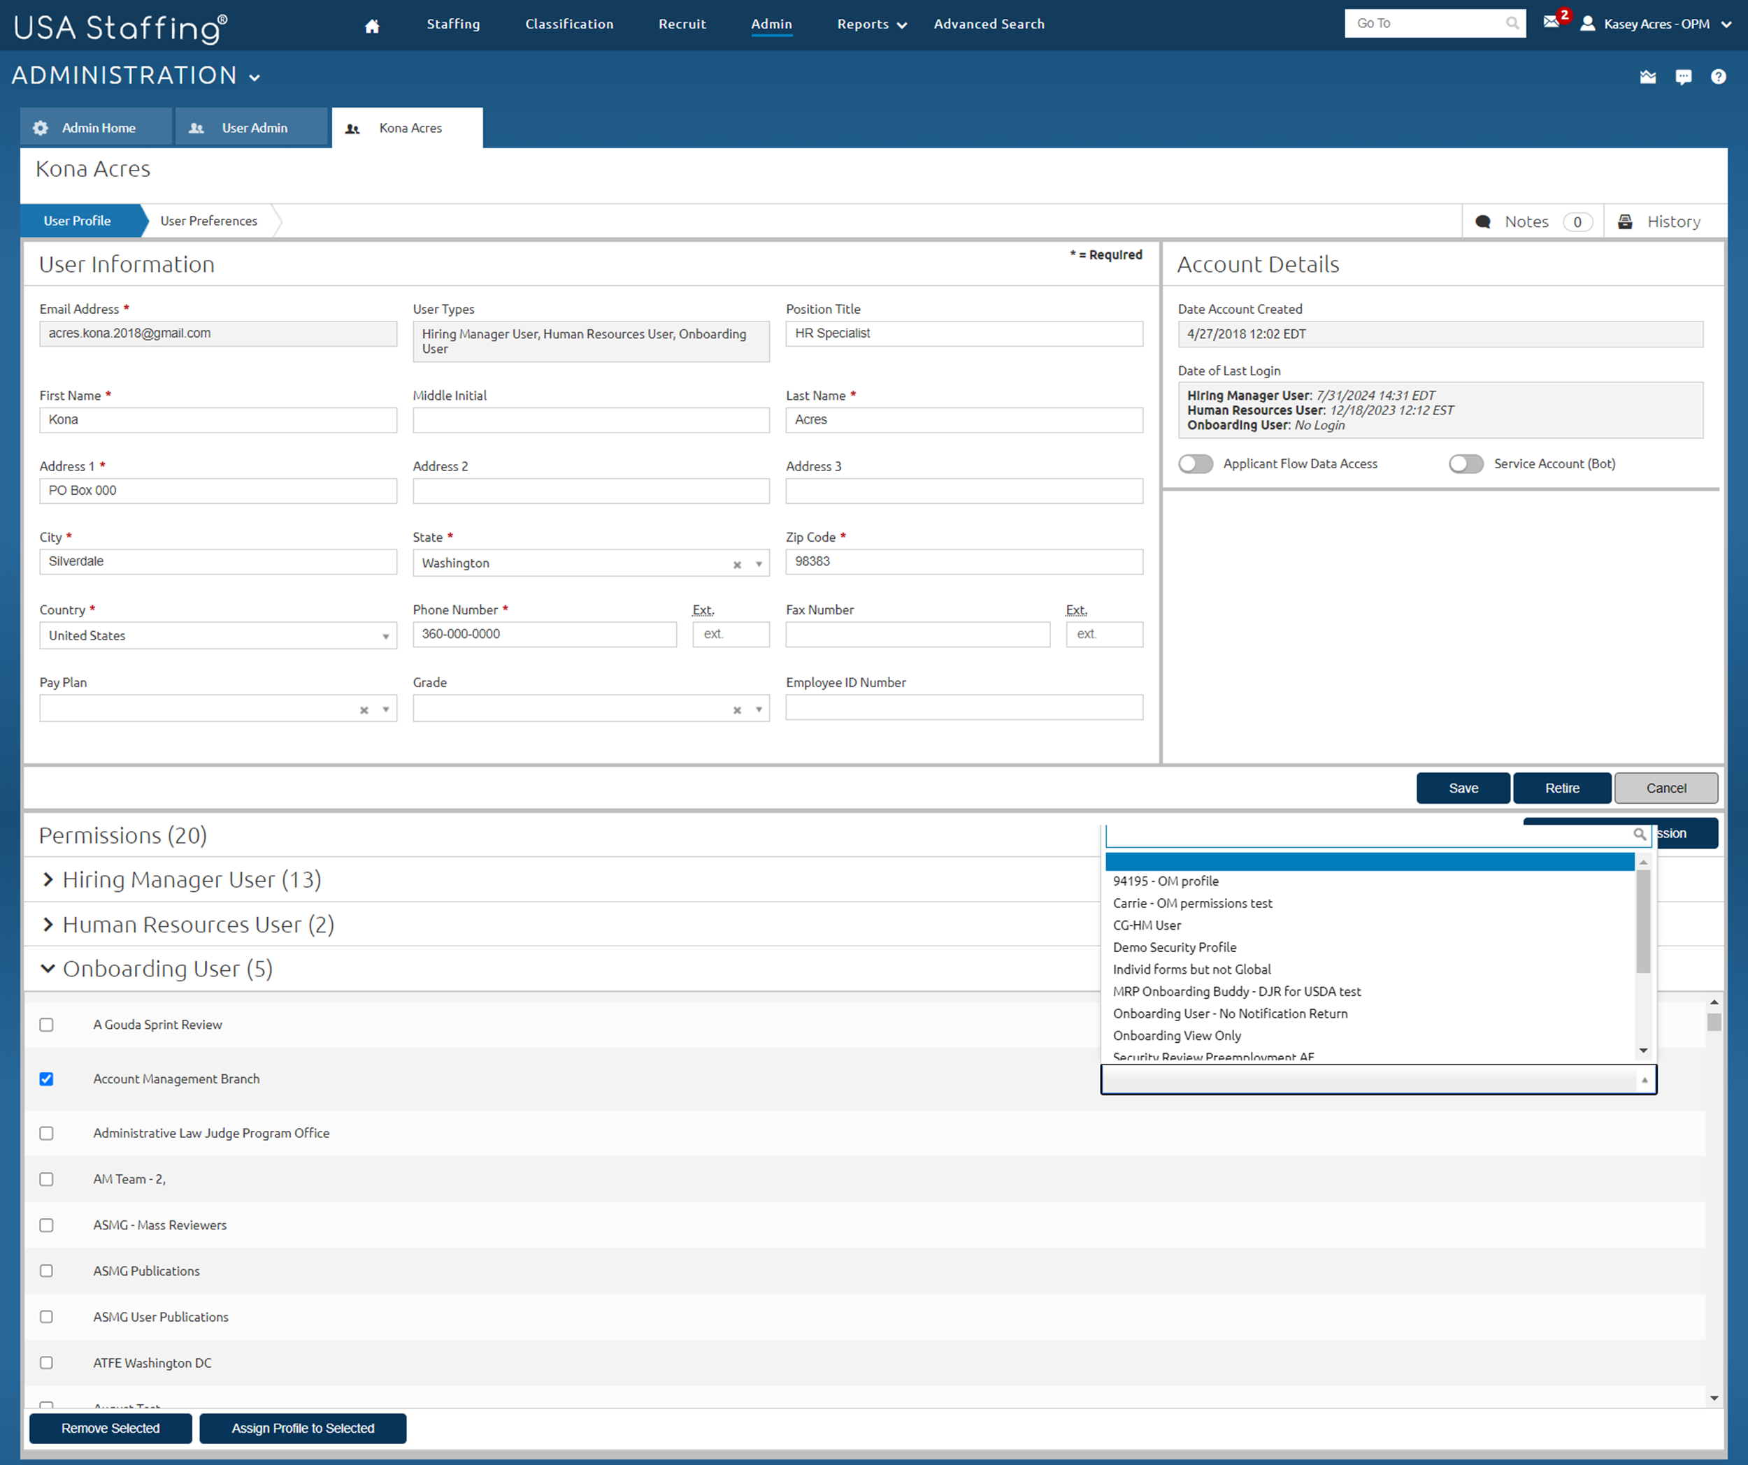Go to the home page icon
The width and height of the screenshot is (1748, 1465).
click(372, 25)
